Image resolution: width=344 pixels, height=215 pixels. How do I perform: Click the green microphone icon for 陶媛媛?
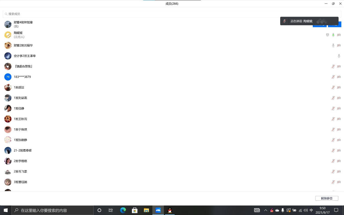333,35
